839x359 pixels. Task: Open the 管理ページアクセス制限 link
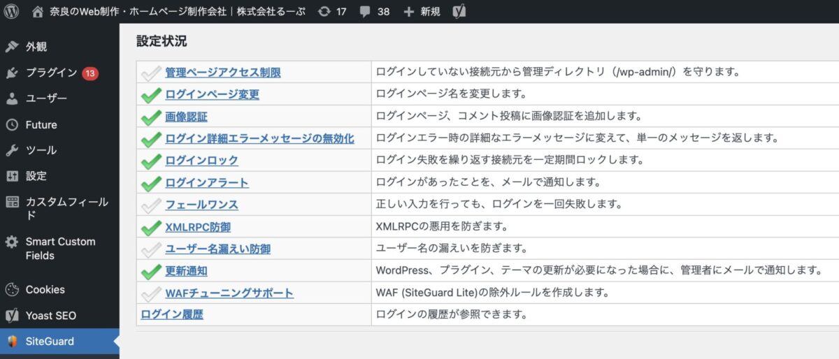coord(223,73)
